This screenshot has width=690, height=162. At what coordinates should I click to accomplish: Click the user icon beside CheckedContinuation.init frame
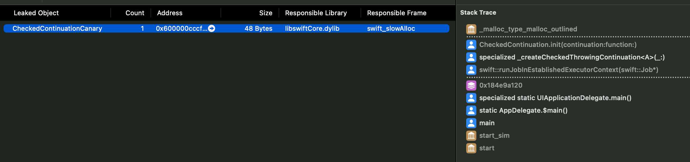click(x=471, y=45)
